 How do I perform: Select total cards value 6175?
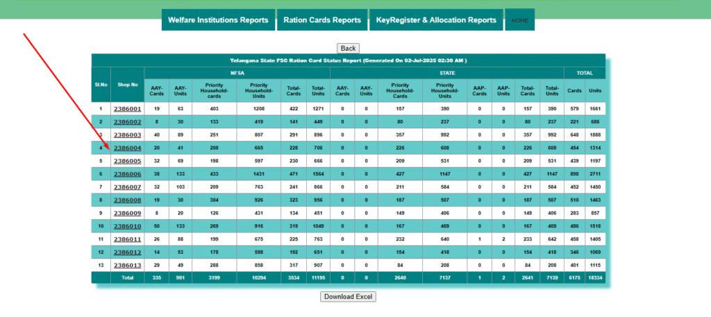[x=574, y=278]
